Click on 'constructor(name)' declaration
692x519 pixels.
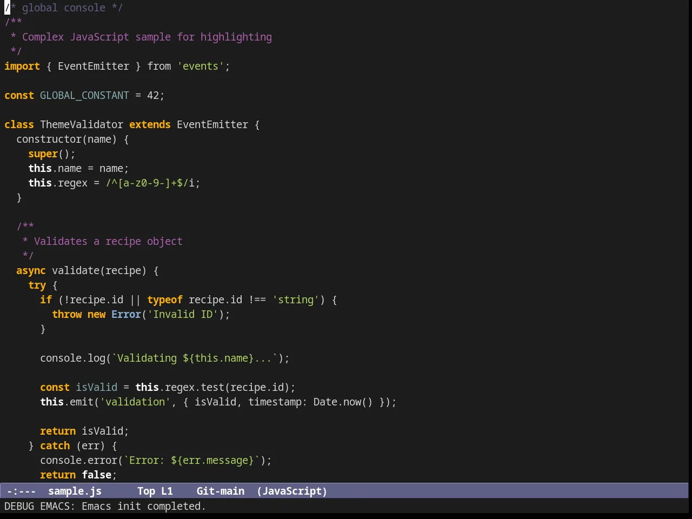click(x=66, y=139)
